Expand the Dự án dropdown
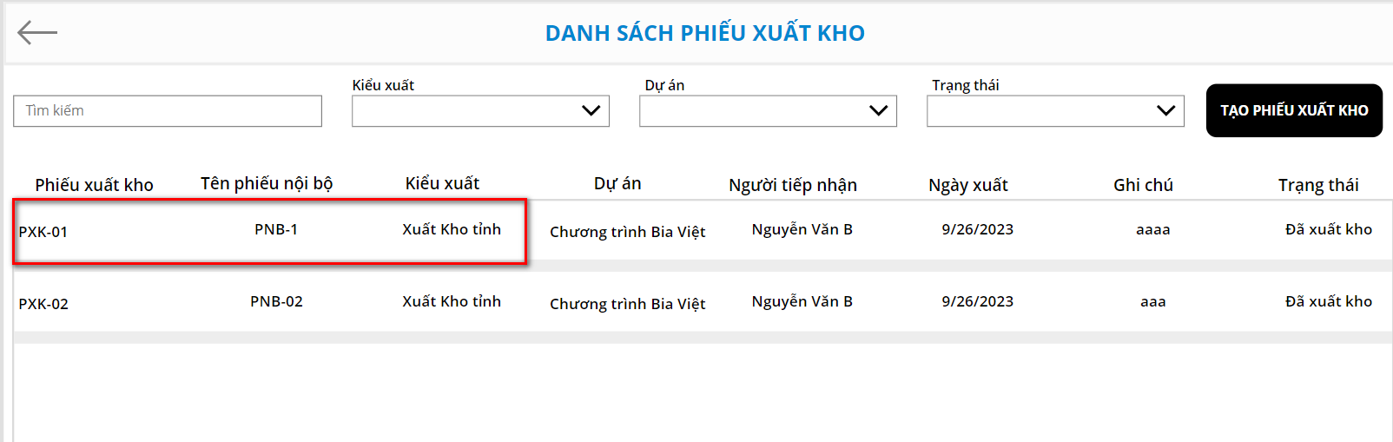The width and height of the screenshot is (1393, 442). coord(768,111)
